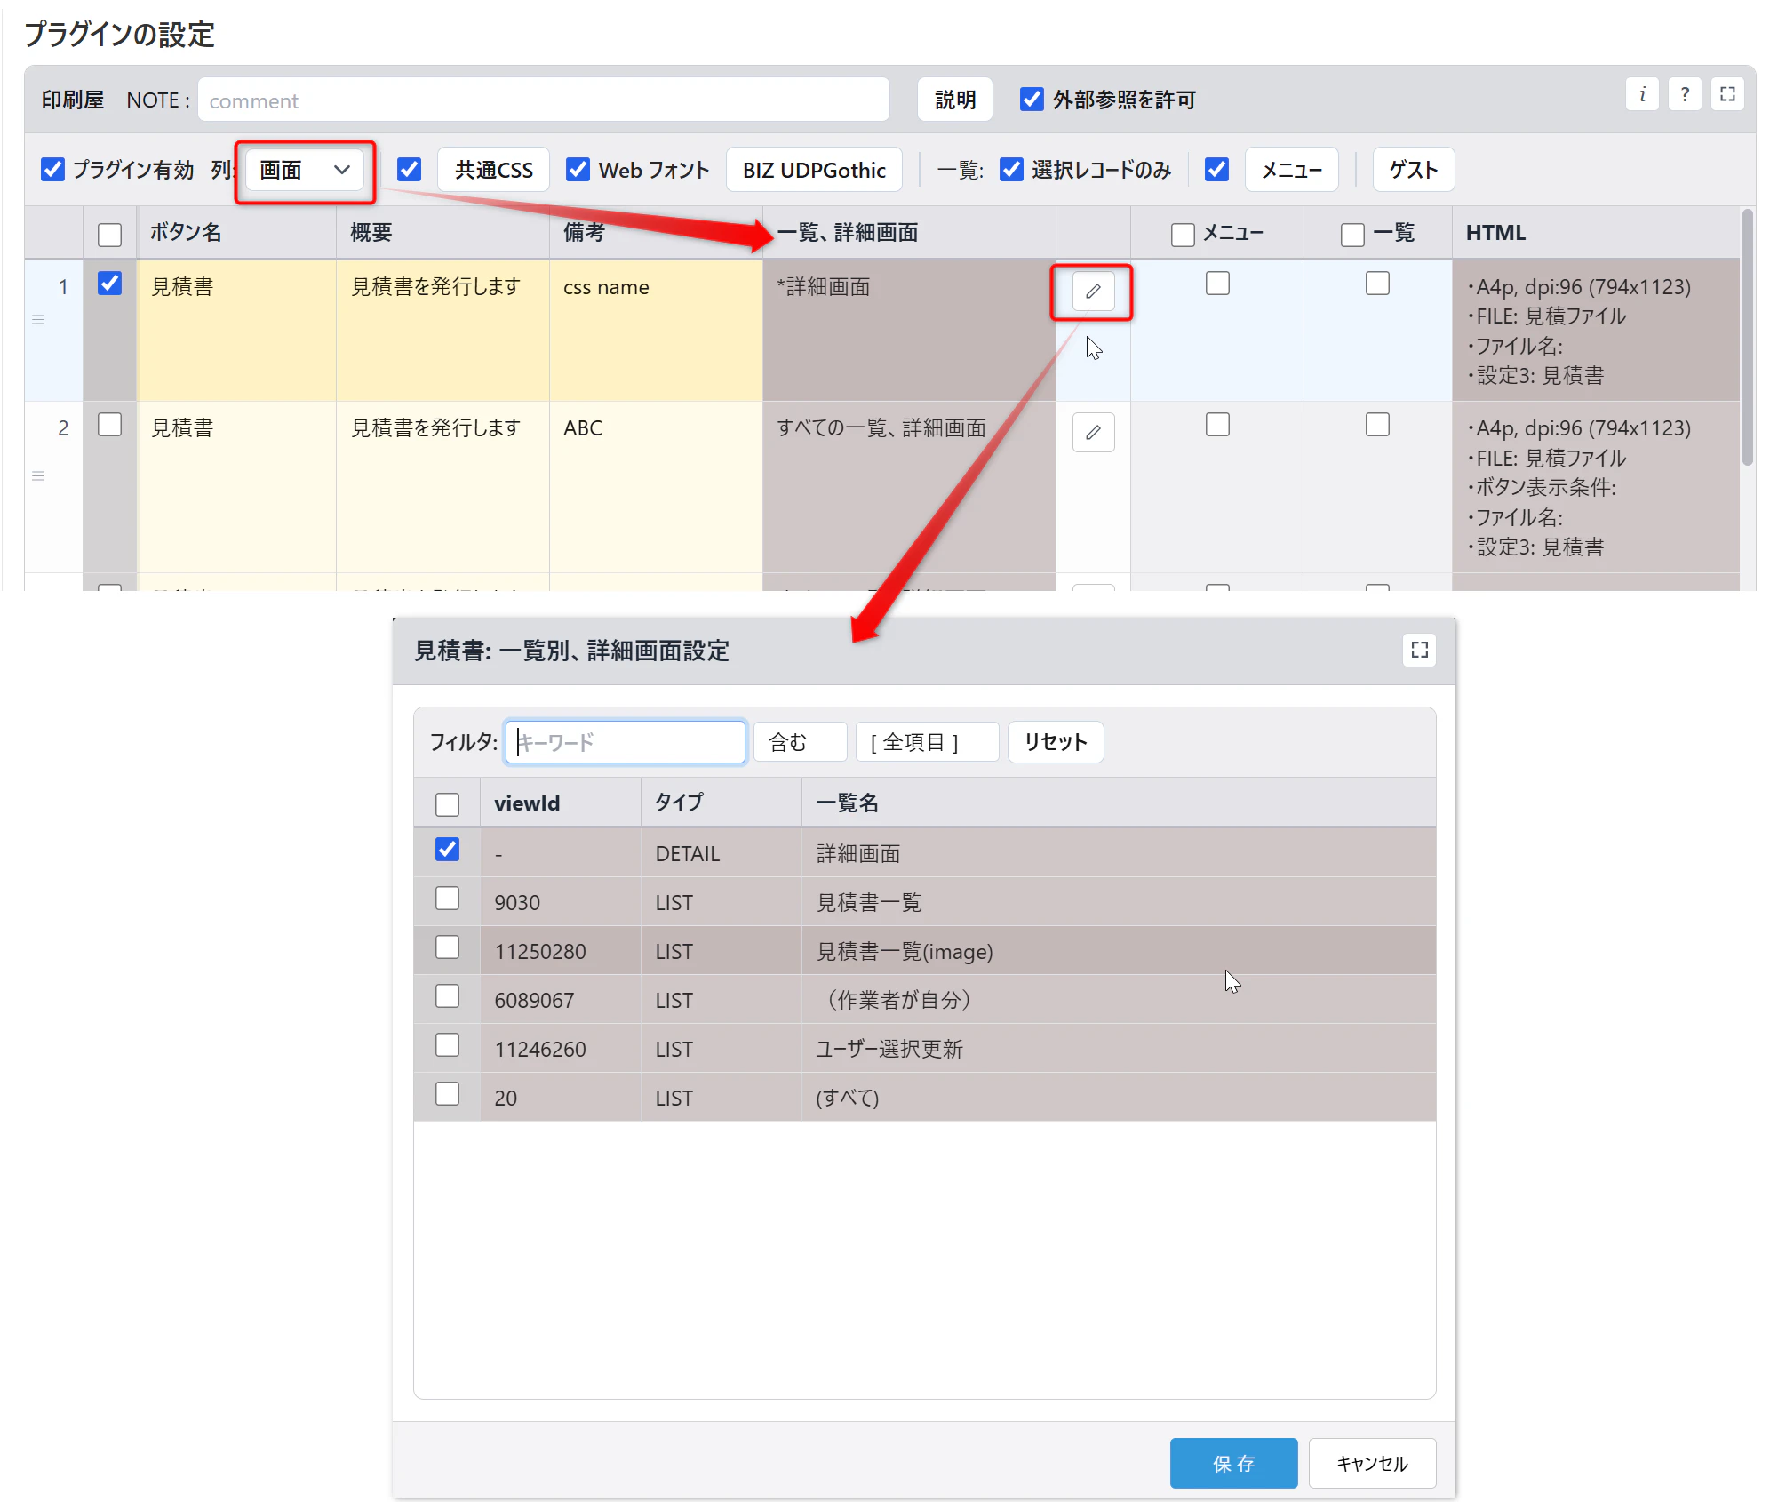Focus the NOTE comment input field
The height and width of the screenshot is (1502, 1770).
pos(543,100)
